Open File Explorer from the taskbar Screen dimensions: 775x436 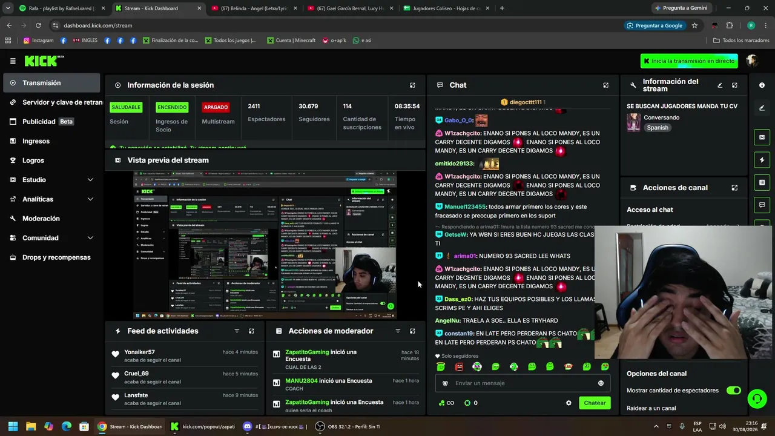(31, 426)
